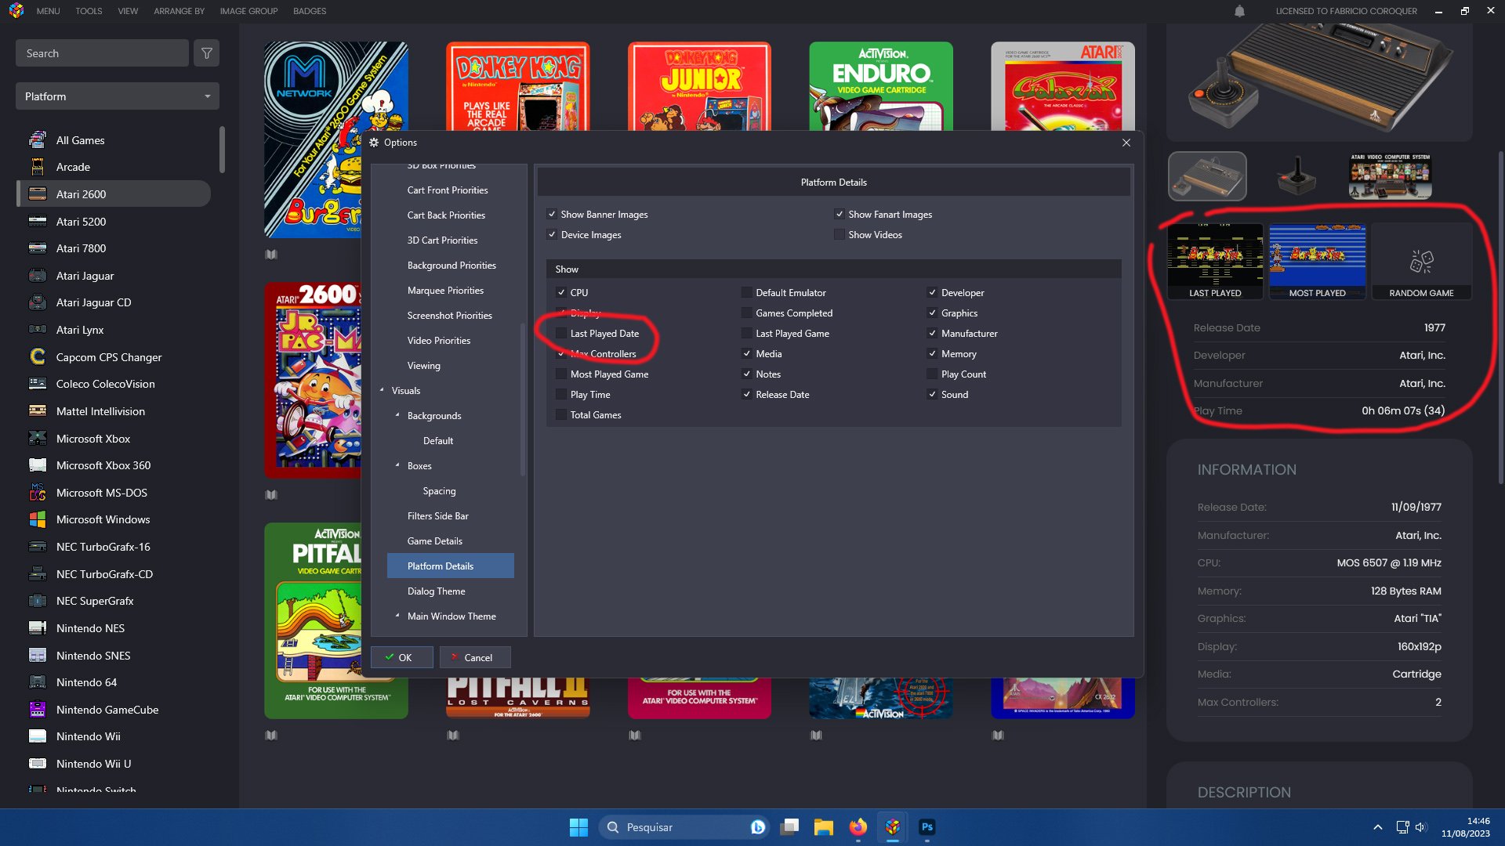The height and width of the screenshot is (846, 1505).
Task: Select the Last Played game thumbnail
Action: [1215, 262]
